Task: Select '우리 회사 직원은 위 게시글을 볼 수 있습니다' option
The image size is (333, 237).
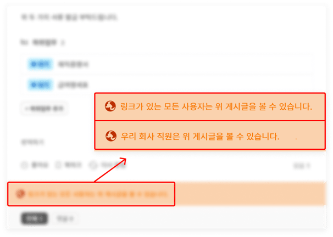Action: click(x=210, y=136)
